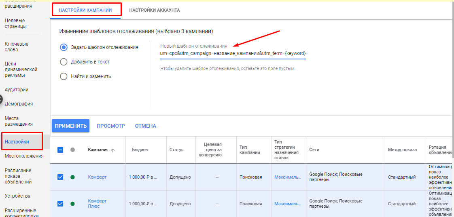Switch to the 'Настройки аккаунта' tab
Image resolution: width=454 pixels, height=217 pixels.
click(154, 10)
